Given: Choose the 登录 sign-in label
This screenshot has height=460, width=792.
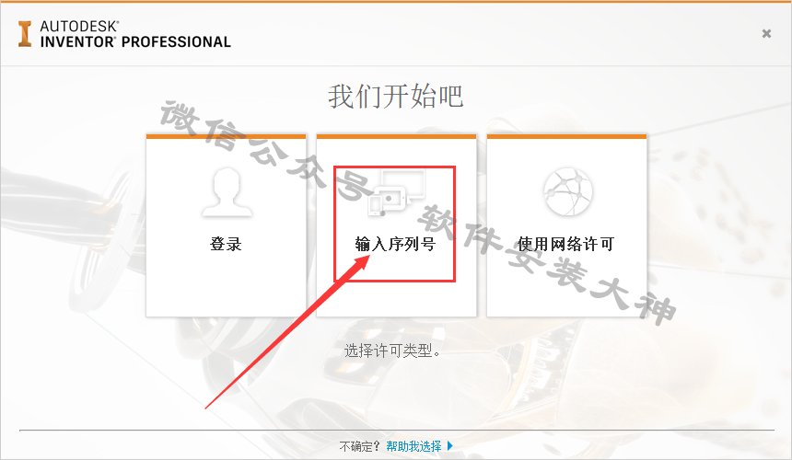Looking at the screenshot, I should (x=226, y=244).
